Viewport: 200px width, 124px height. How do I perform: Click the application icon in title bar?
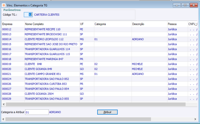pos(4,5)
